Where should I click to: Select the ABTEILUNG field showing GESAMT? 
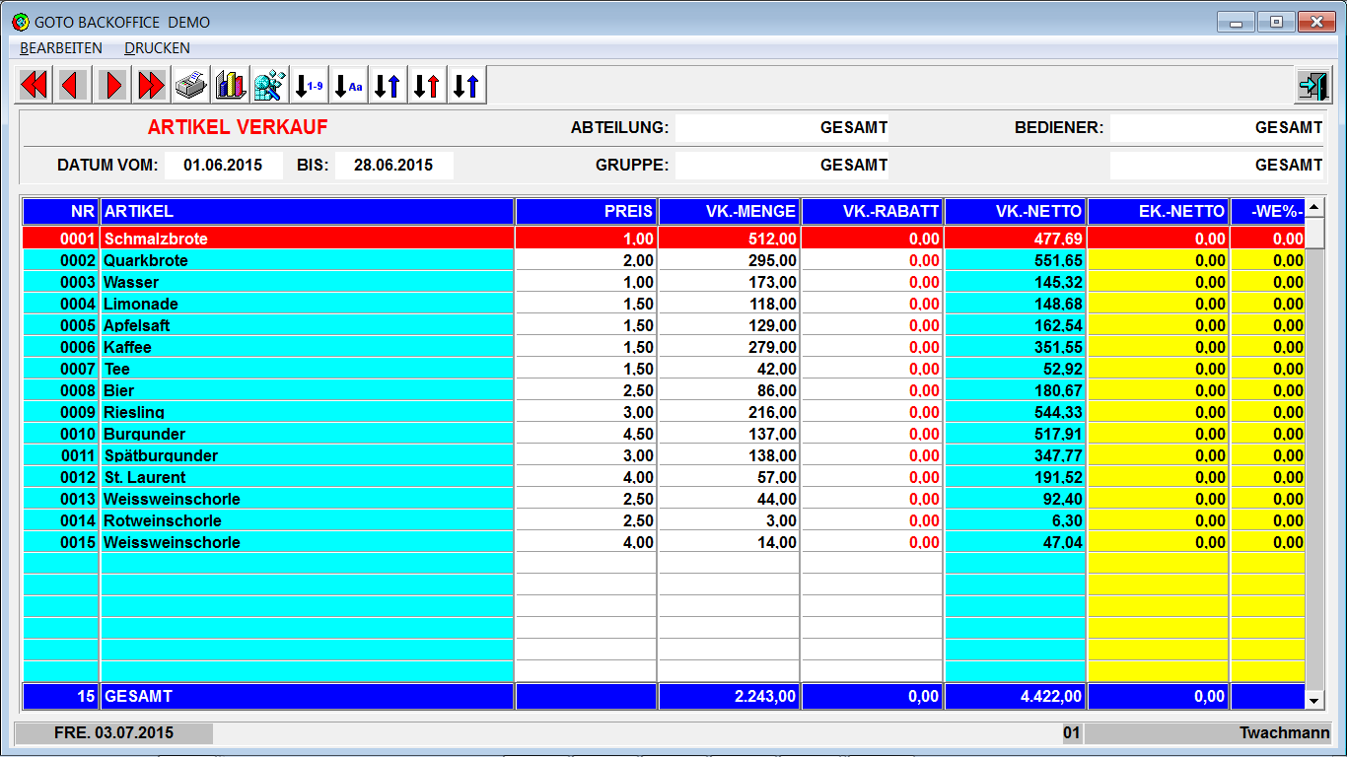coord(782,128)
